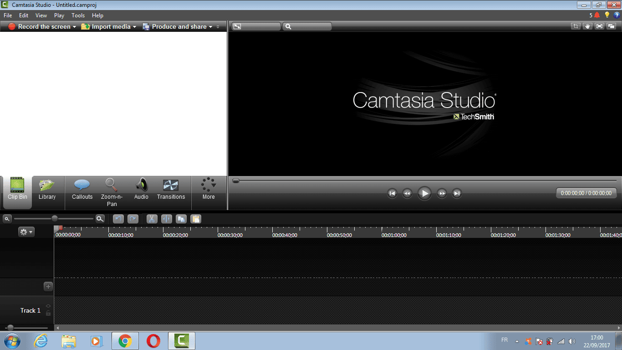Open help with the question mark icon
The height and width of the screenshot is (350, 622).
[617, 15]
